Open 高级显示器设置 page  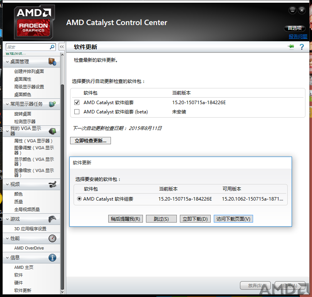click(x=29, y=87)
